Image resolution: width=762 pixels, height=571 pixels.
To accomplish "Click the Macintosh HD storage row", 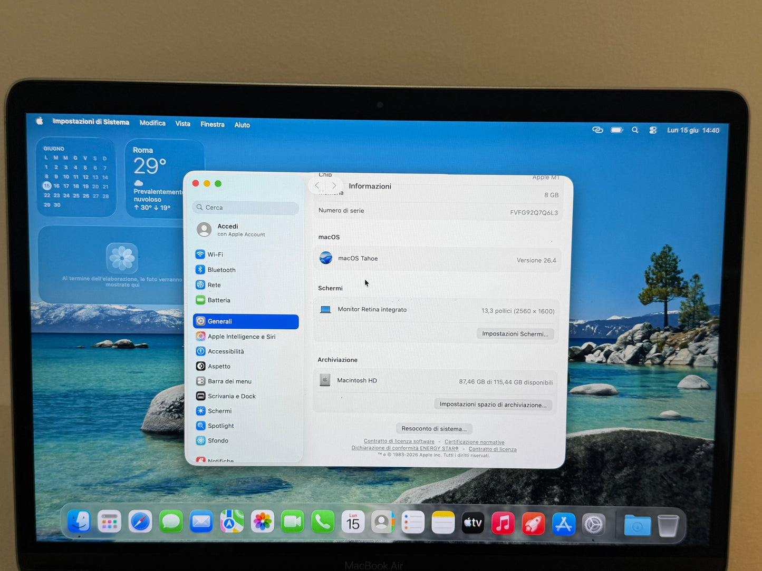I will click(x=436, y=381).
